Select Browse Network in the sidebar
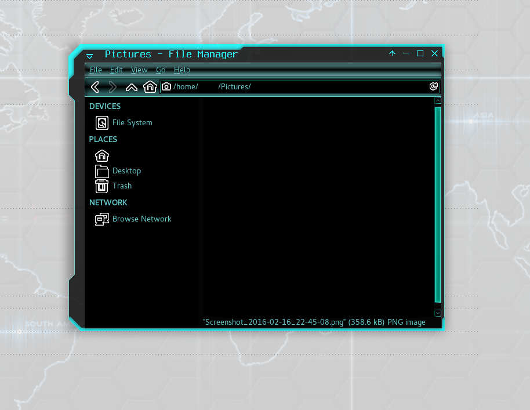This screenshot has width=530, height=410. (x=141, y=219)
